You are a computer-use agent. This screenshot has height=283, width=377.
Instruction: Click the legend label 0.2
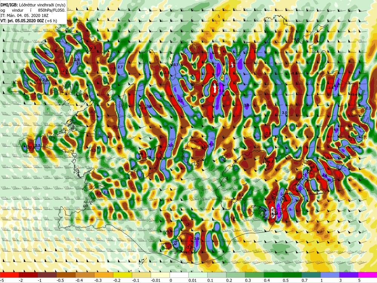coord(229,280)
